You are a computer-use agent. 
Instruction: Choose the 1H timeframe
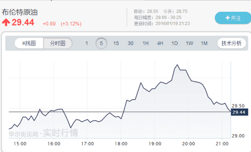coord(145,43)
